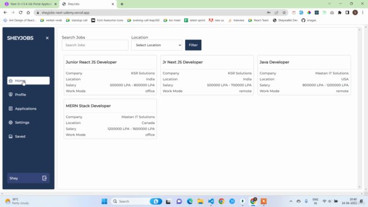Screen dimensions: 368x207
Task: Click the Saved icon in the sidebar
Action: tap(10, 136)
